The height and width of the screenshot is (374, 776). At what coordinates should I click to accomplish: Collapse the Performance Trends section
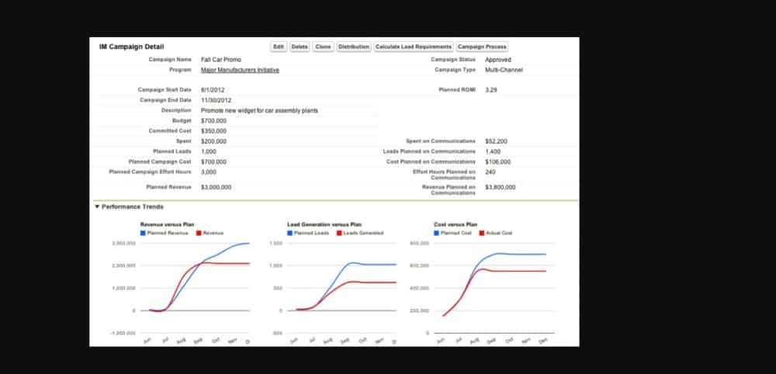tap(97, 207)
